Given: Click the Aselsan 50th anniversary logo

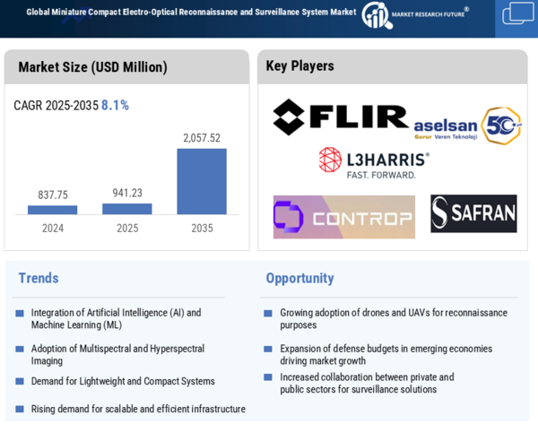Looking at the screenshot, I should coord(467,126).
